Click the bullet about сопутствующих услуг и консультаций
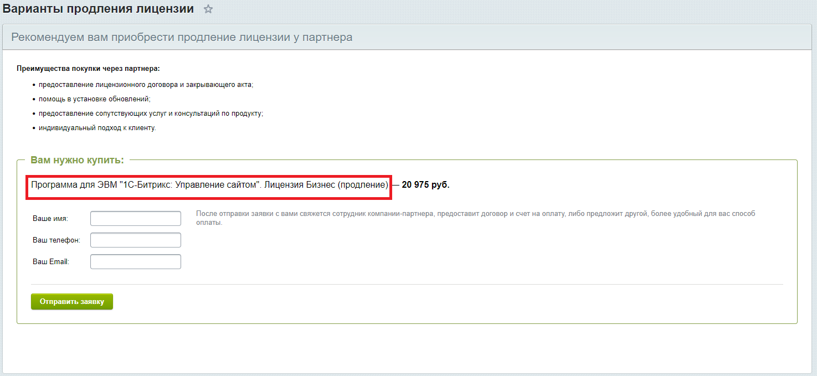This screenshot has height=376, width=817. click(151, 114)
